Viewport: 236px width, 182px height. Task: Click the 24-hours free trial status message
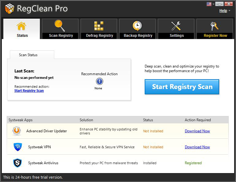pos(33,177)
